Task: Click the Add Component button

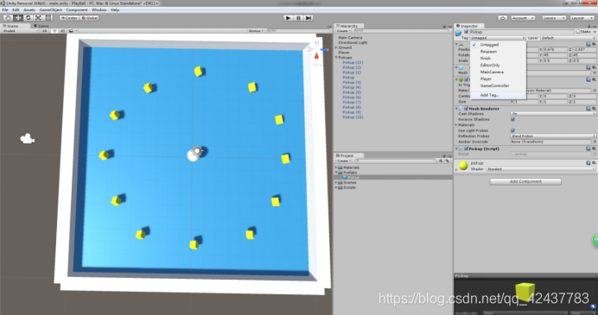Action: point(525,181)
